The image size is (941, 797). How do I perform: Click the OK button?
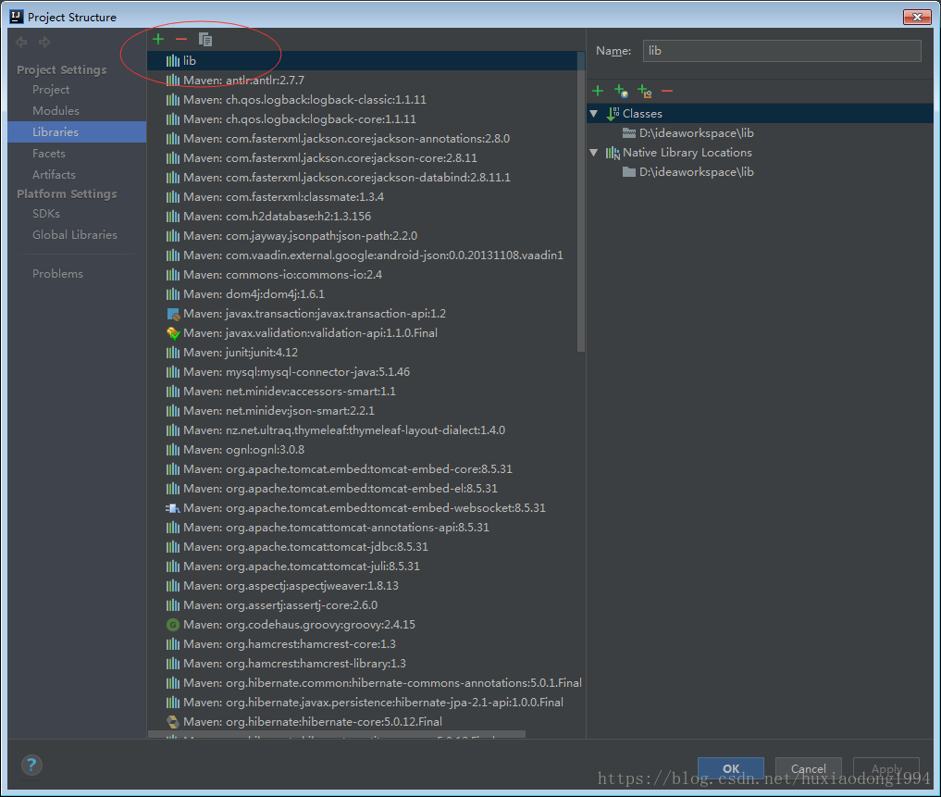(730, 768)
